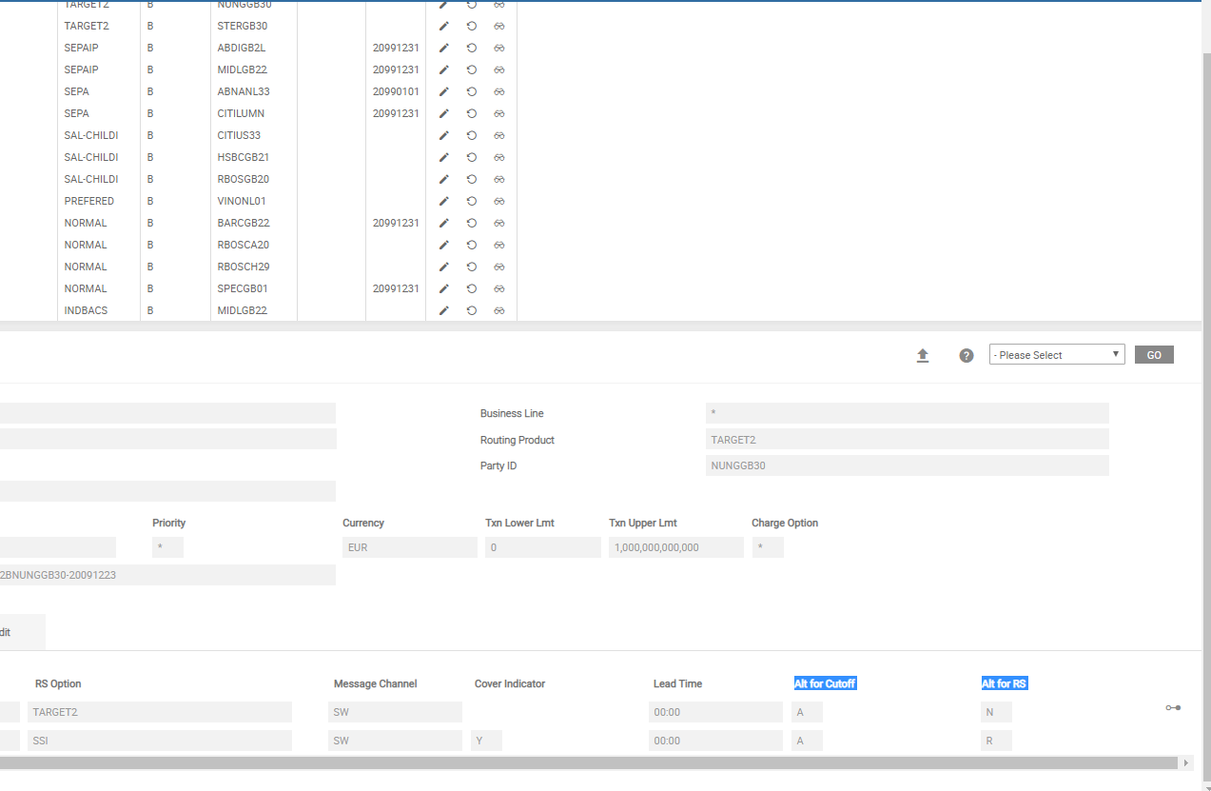Click the history icon for ABNANL33 row

point(471,91)
